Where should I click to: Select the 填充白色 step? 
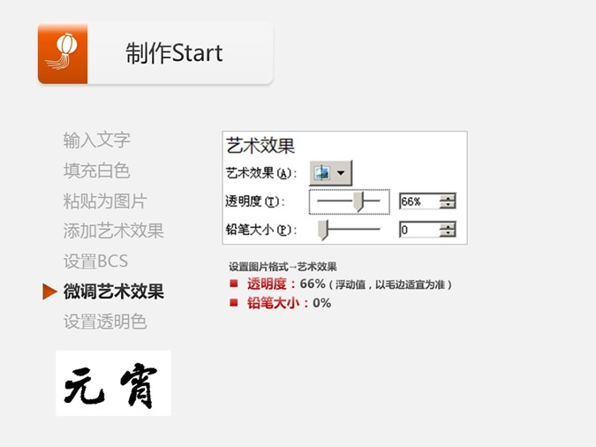point(97,170)
